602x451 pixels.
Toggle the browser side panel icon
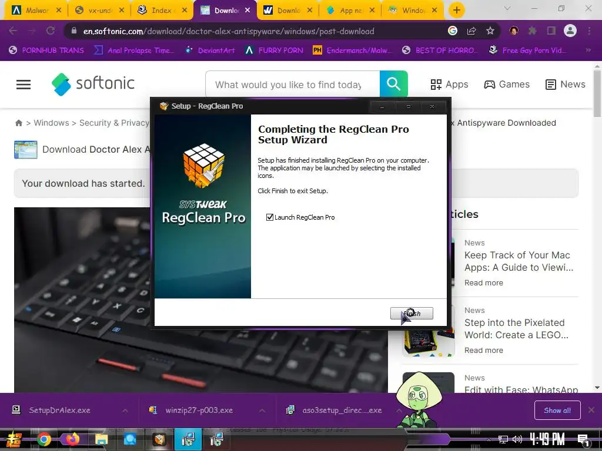click(551, 31)
